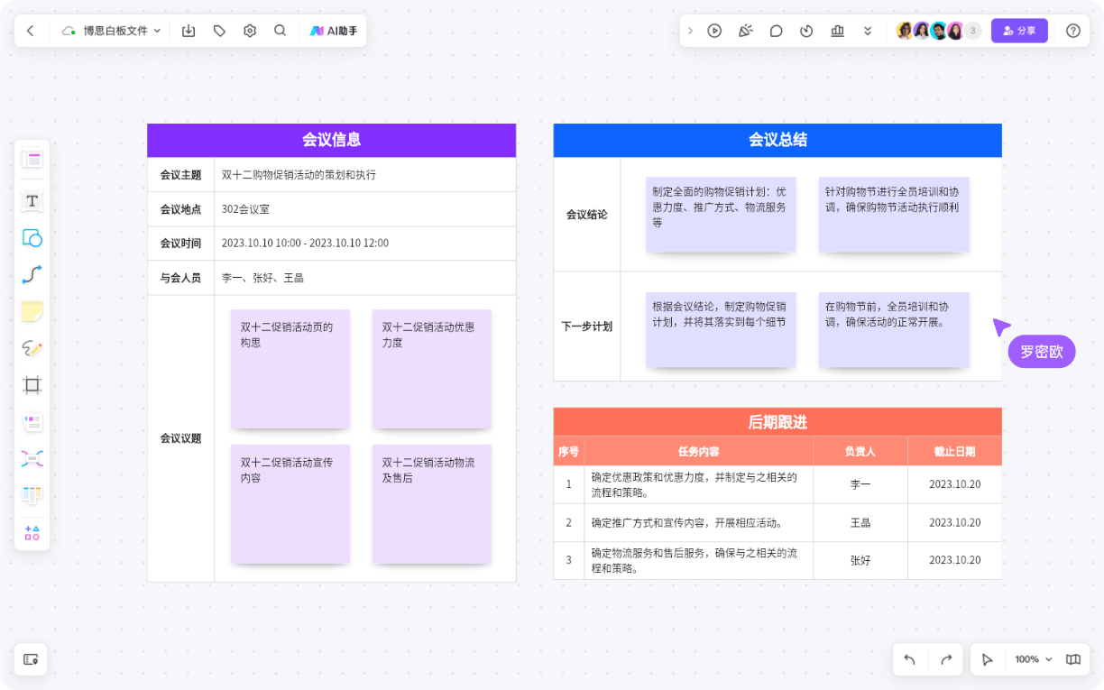This screenshot has width=1104, height=690.
Task: Click the 分享 share button
Action: tap(1019, 30)
